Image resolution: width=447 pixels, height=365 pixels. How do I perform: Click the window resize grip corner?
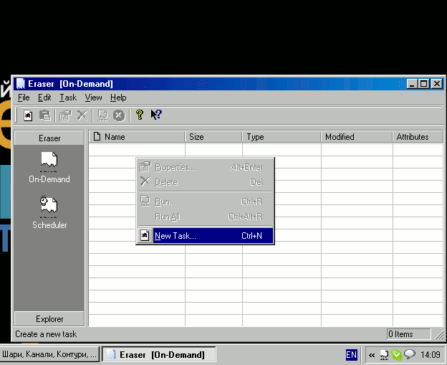439,335
